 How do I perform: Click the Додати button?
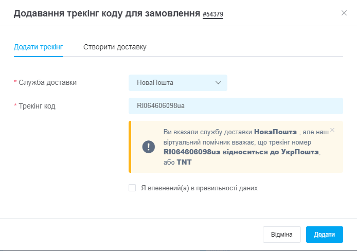325,235
